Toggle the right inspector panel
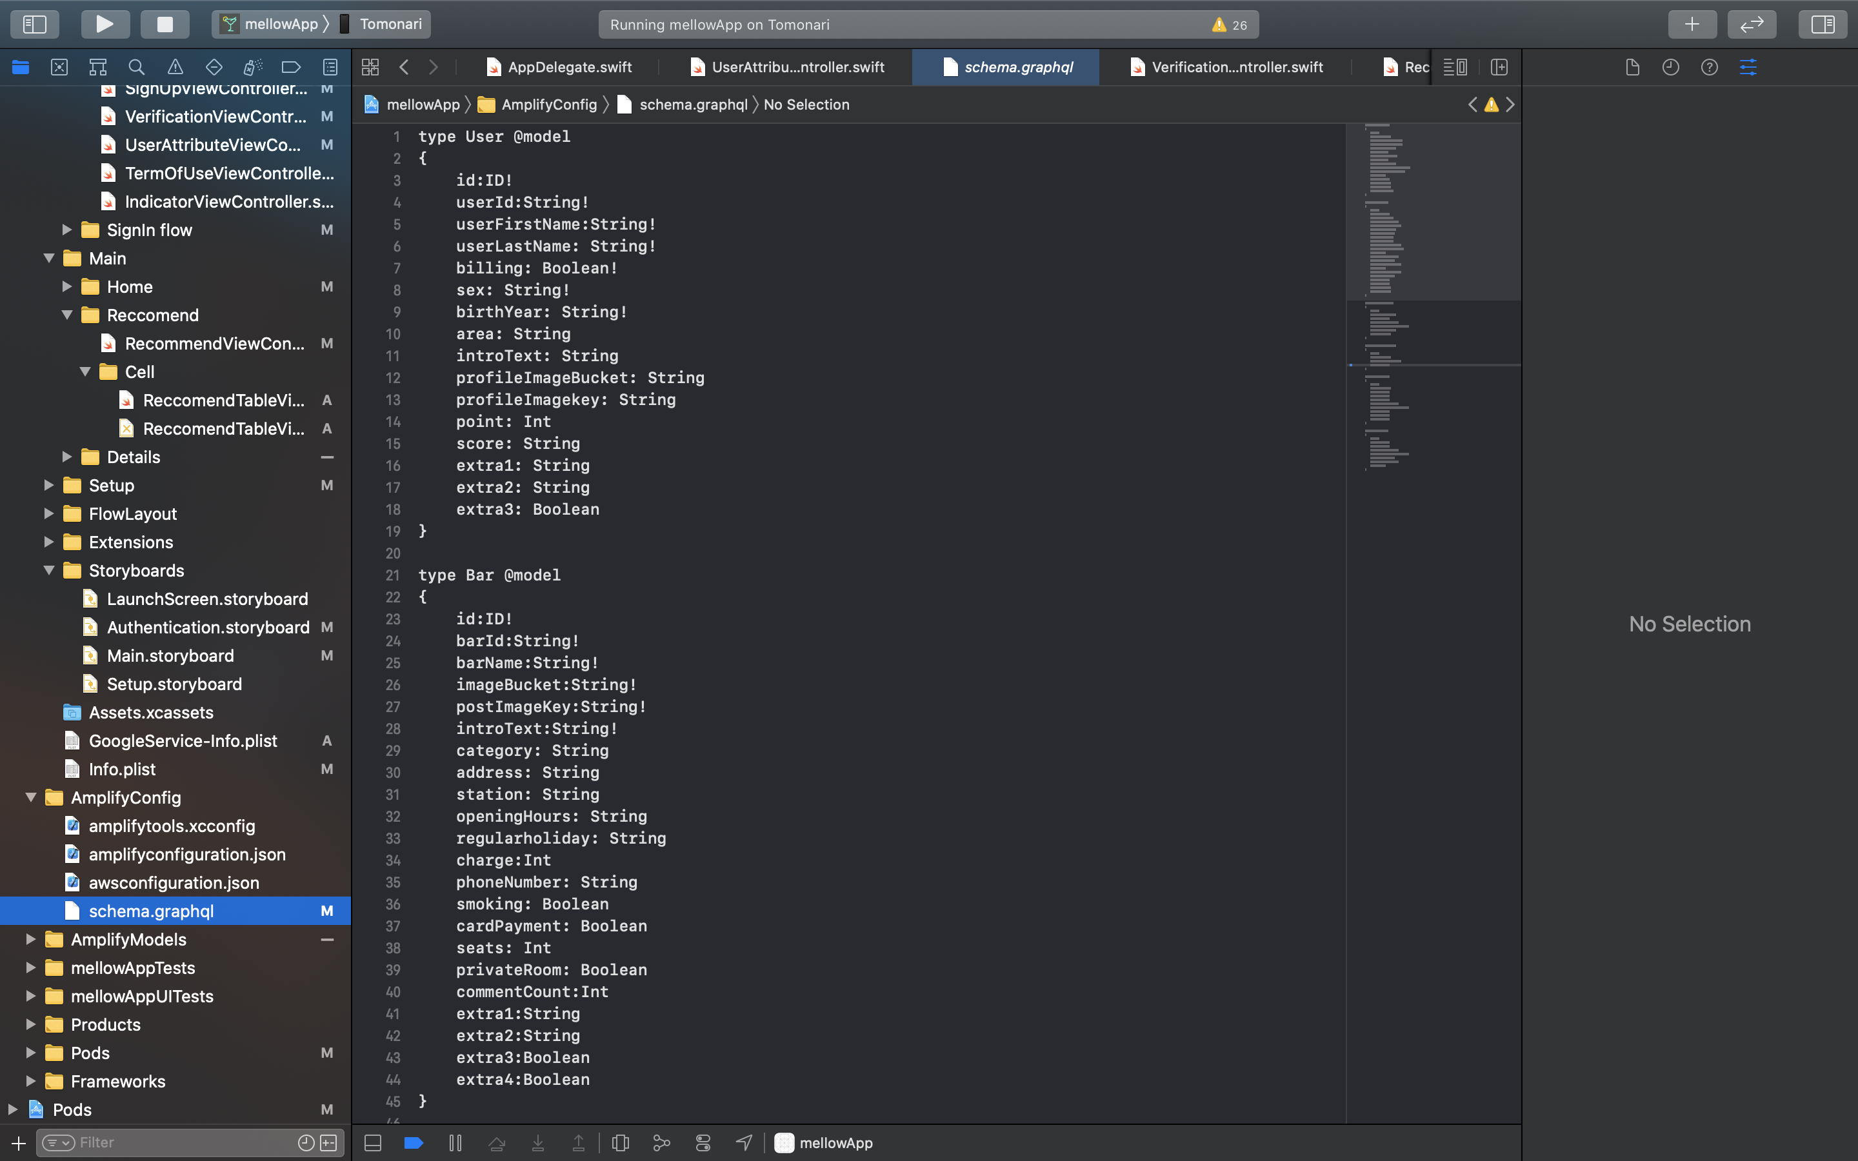Viewport: 1858px width, 1161px height. point(1822,24)
